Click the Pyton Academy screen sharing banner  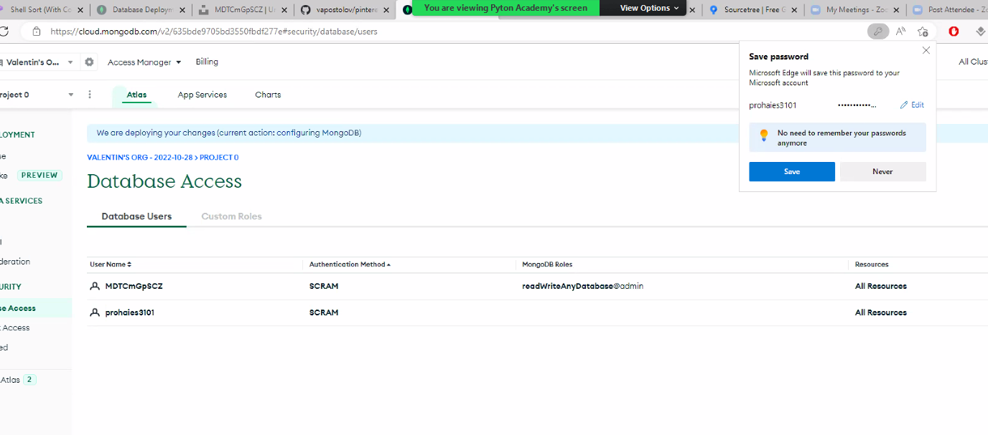click(505, 8)
